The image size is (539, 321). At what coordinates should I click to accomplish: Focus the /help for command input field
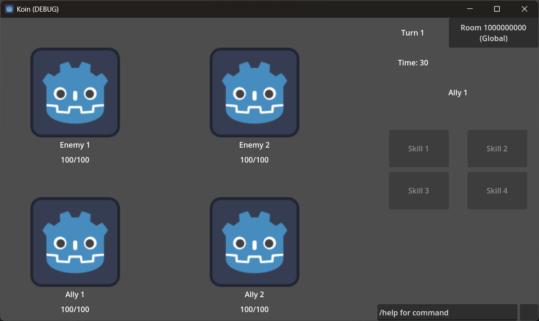point(447,313)
